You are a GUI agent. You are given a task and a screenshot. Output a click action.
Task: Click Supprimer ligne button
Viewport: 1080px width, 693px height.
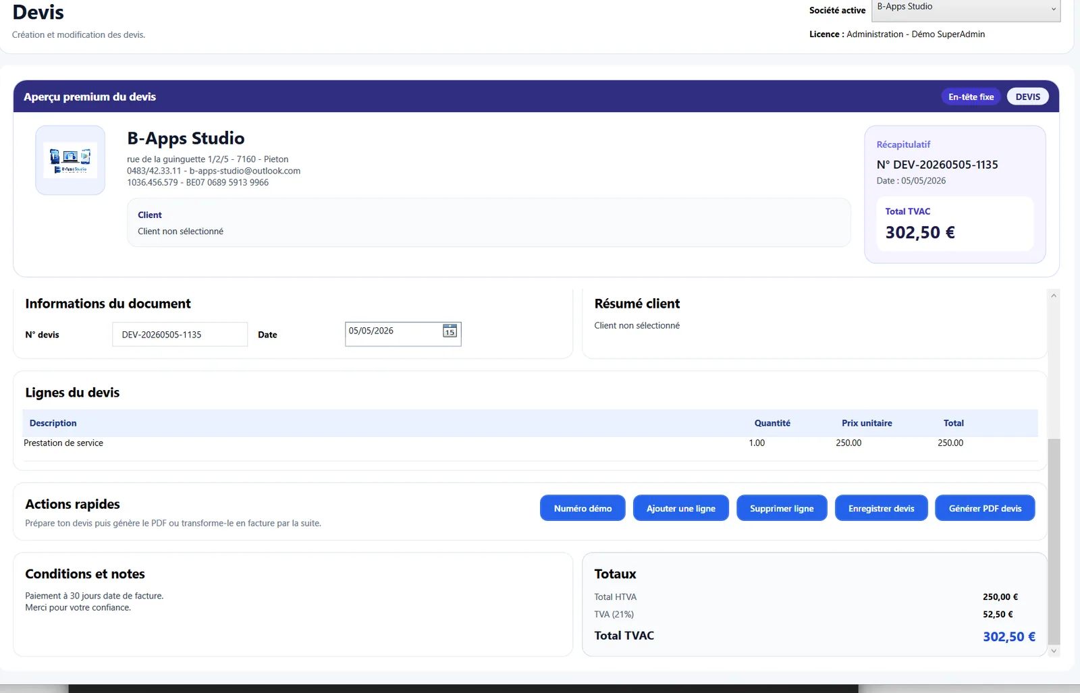(x=782, y=508)
